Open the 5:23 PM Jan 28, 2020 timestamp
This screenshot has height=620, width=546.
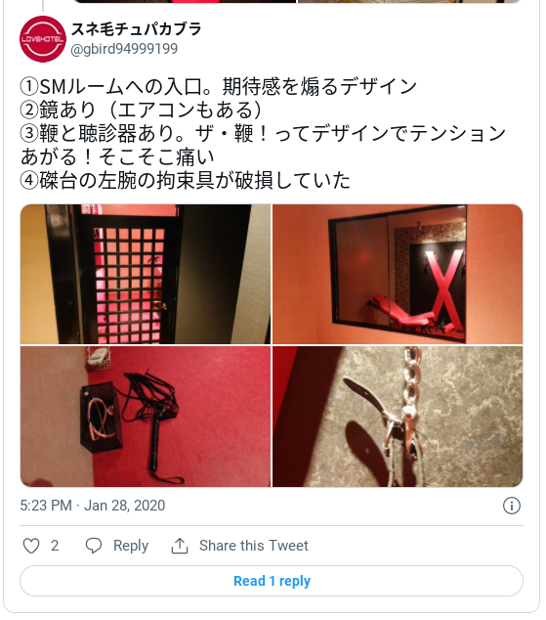tap(93, 506)
